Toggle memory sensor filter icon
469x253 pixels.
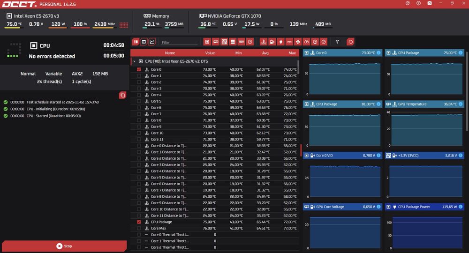click(242, 42)
